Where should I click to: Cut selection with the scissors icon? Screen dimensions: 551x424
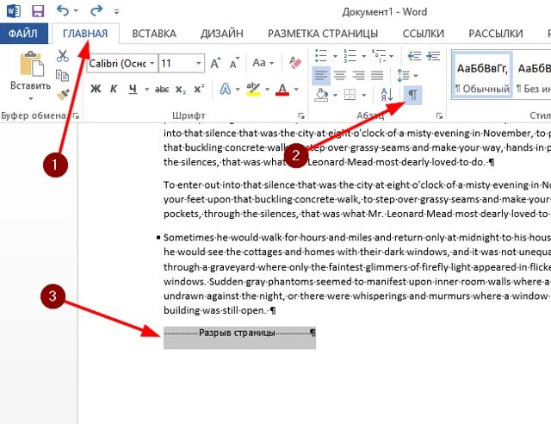pyautogui.click(x=63, y=56)
